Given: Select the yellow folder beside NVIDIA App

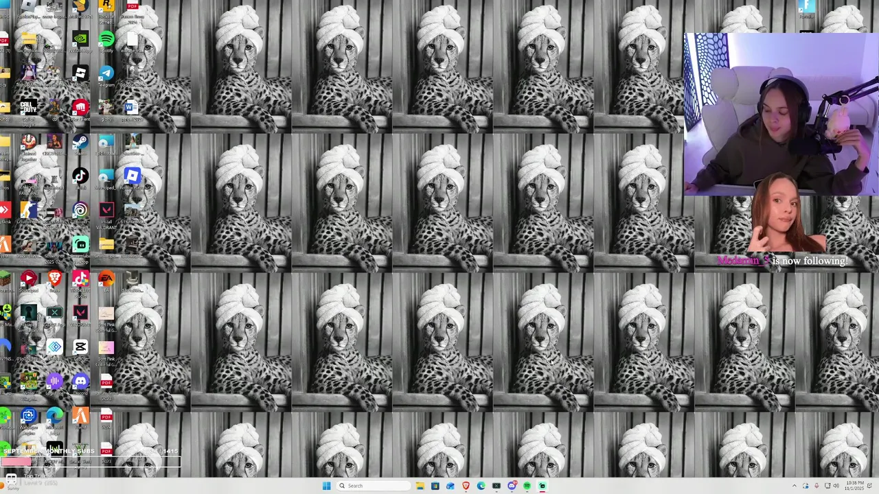Looking at the screenshot, I should (28, 38).
